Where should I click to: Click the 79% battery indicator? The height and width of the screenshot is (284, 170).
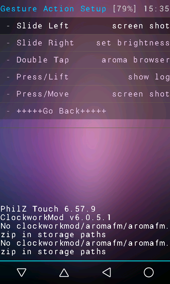coord(125,9)
